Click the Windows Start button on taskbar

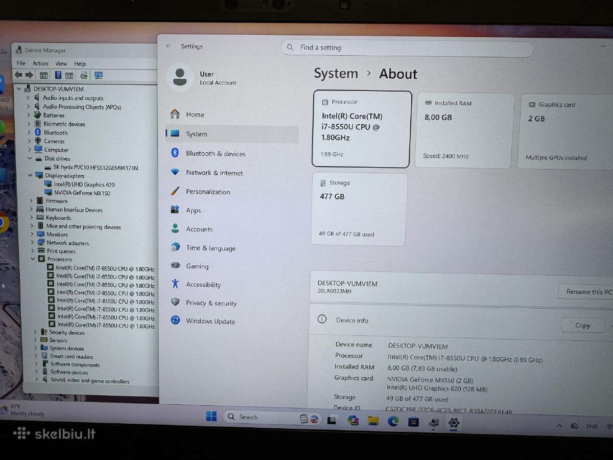(x=211, y=417)
